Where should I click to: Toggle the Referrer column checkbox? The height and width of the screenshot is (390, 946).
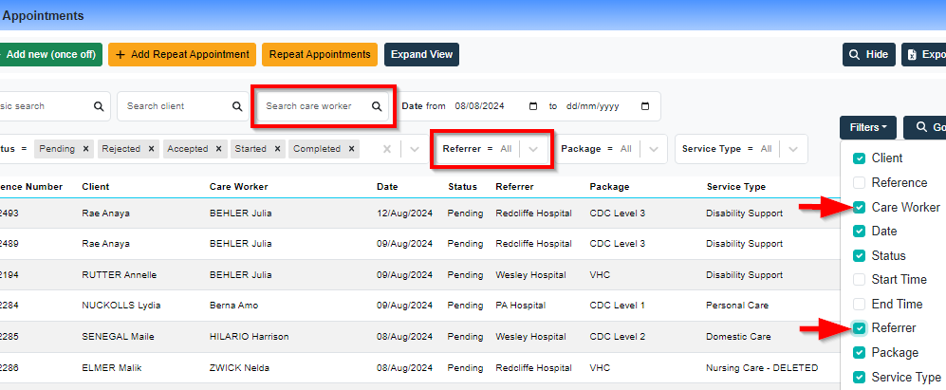859,327
